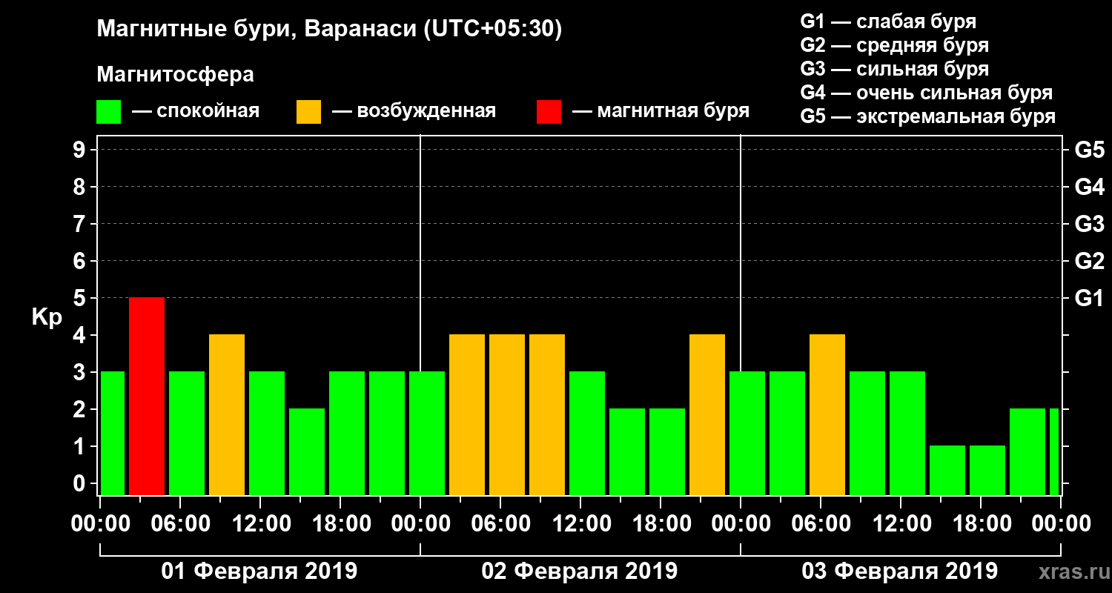
Task: Click the right-axis 'G1' label
Action: (x=1089, y=298)
